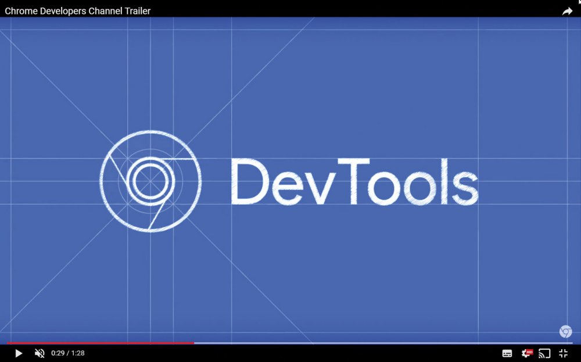
Task: Click the 0:29 / 1:28 time display
Action: tap(68, 353)
